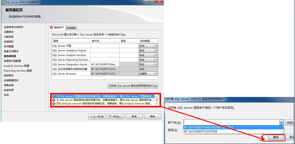The image size is (295, 144).
Task: Click the 服务 column header
Action: click(71, 41)
